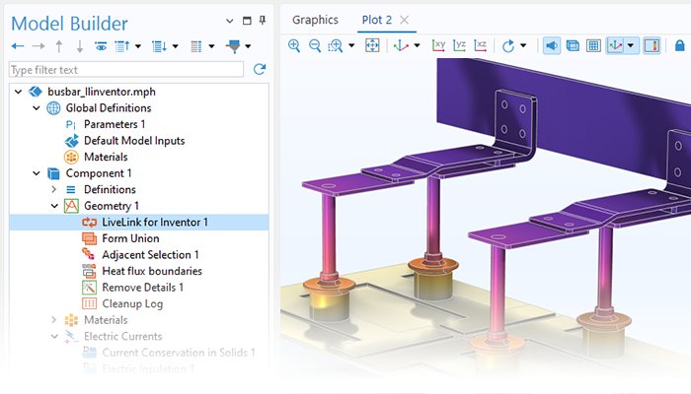Viewport: 691px width, 394px height.
Task: Click the rotate view icon
Action: [x=508, y=45]
